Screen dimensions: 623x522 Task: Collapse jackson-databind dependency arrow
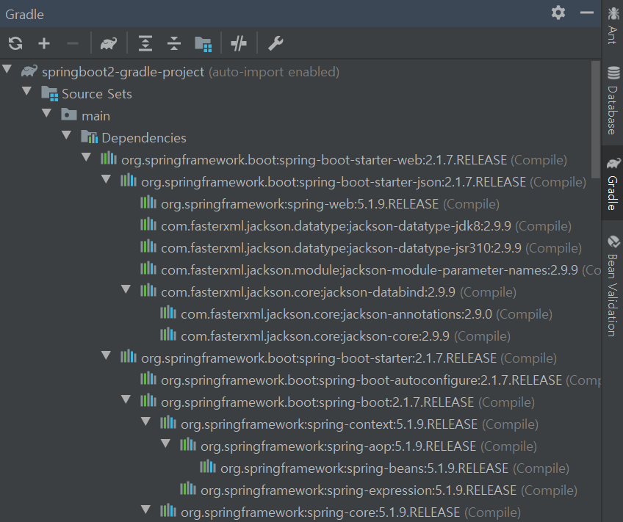click(x=126, y=290)
